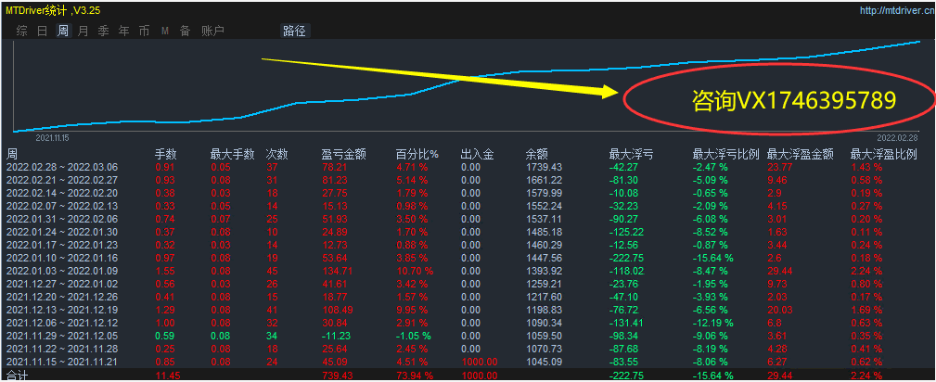Click the percentage value -1.05 %

click(x=414, y=336)
